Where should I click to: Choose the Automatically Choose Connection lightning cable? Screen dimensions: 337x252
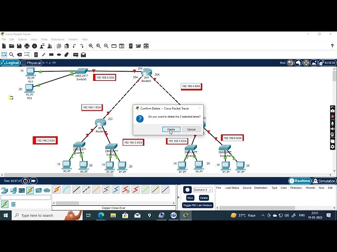coord(57,190)
